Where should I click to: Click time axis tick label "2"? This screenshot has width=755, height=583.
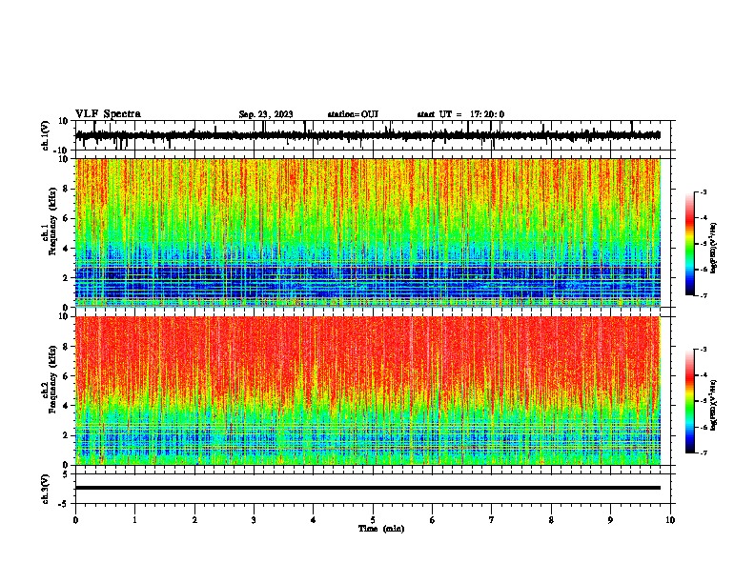[x=194, y=520]
